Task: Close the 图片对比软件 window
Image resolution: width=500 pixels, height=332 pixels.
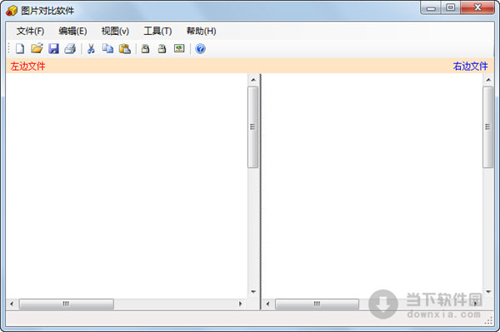Action: (477, 7)
